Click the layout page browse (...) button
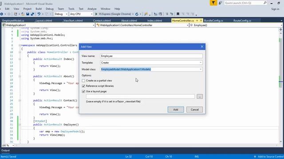The image size is (284, 159). pos(200,97)
